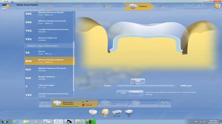Click the Bottom Layer Parameters section header
The width and height of the screenshot is (222, 124).
(49, 46)
